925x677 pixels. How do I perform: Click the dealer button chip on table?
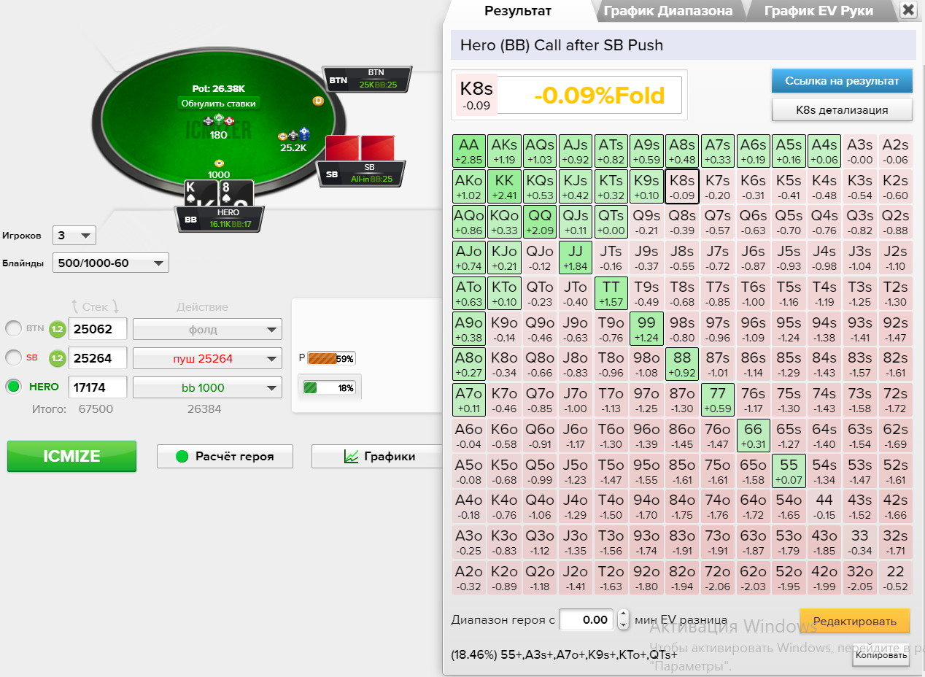pyautogui.click(x=318, y=101)
